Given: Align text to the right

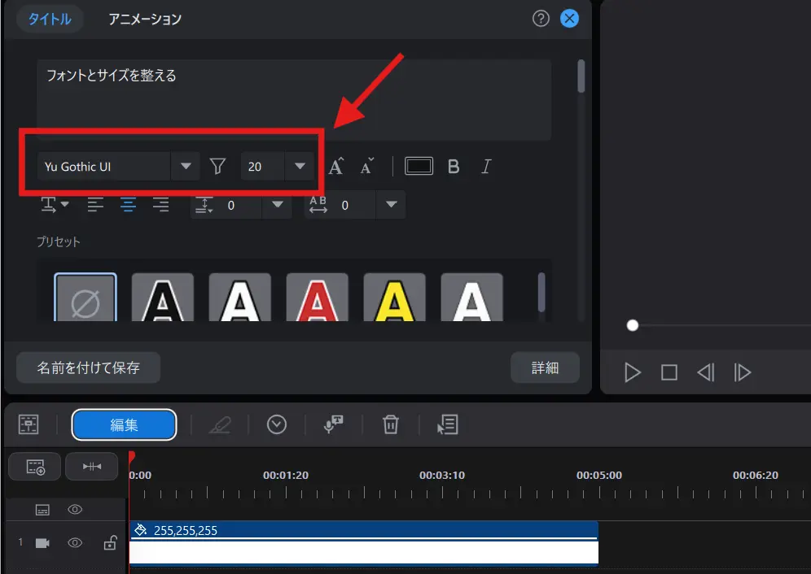Looking at the screenshot, I should click(161, 205).
